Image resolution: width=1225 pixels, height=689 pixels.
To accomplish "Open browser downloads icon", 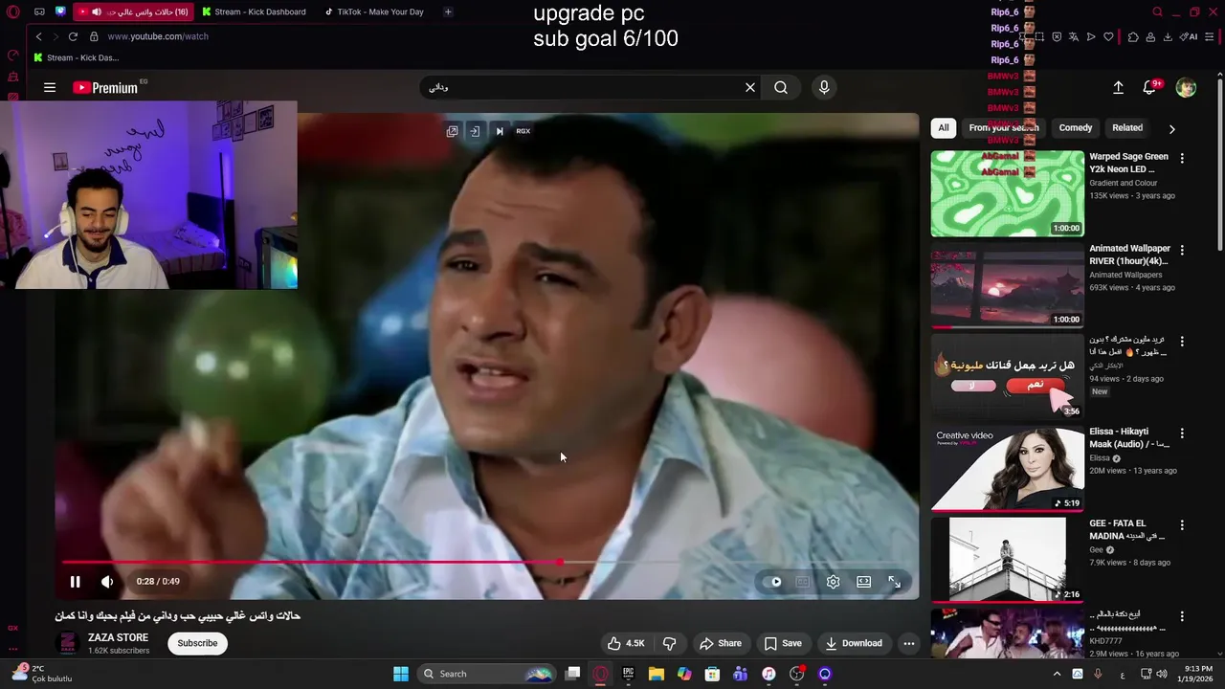I will click(1168, 36).
